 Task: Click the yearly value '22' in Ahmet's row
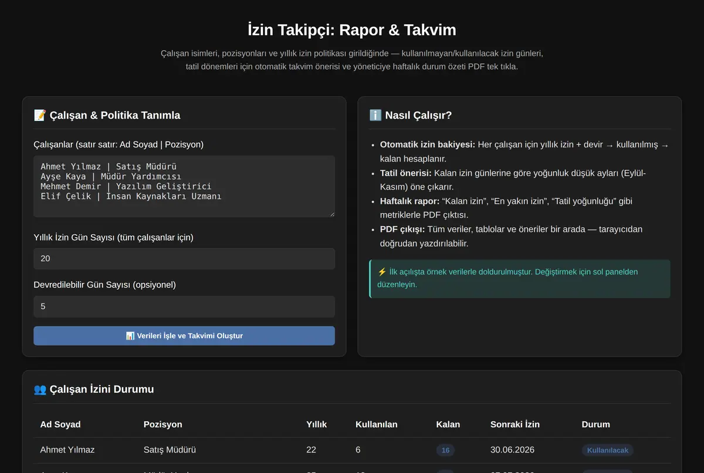click(x=311, y=450)
